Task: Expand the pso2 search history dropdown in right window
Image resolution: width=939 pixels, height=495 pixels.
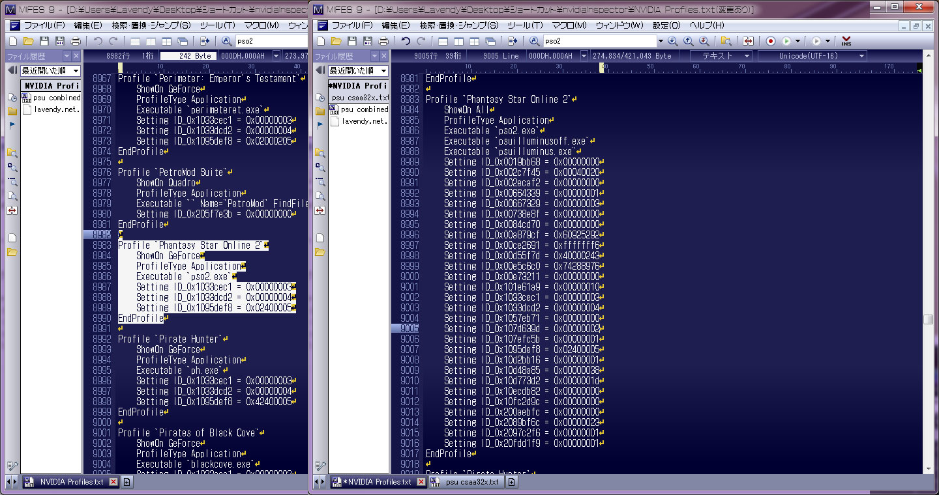Action: coord(660,41)
